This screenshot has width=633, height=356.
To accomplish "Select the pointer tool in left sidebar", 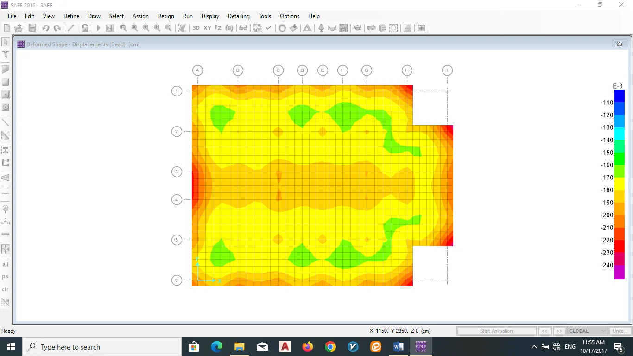I will click(x=6, y=42).
